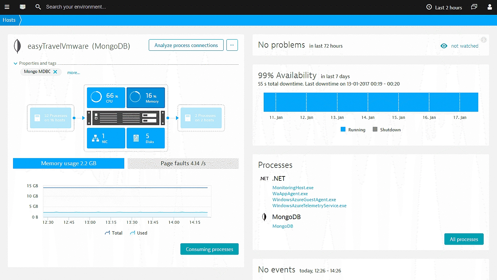
Task: Select the CPU 66% tile
Action: [106, 98]
